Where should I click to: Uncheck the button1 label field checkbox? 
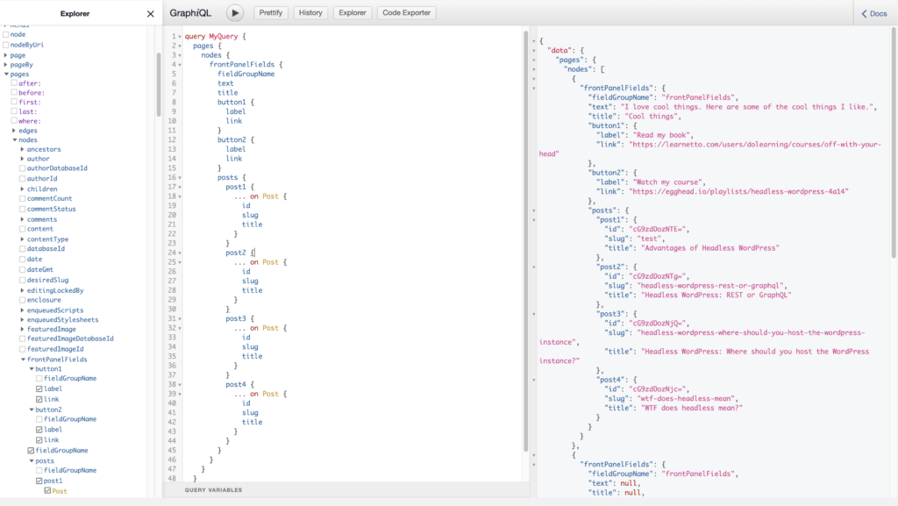pos(39,388)
